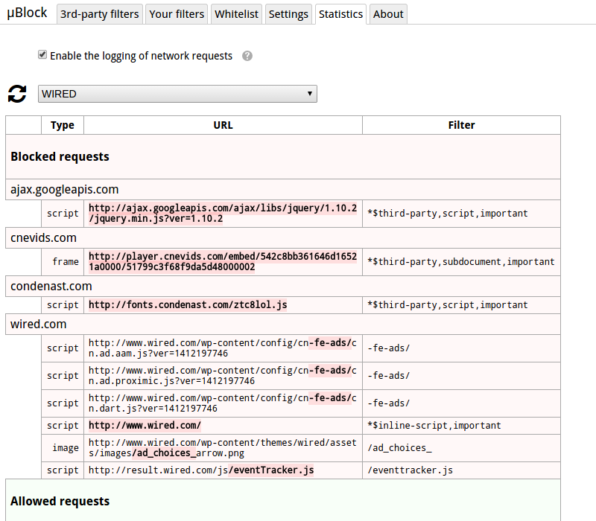Open the Your filters tab
This screenshot has height=521, width=596.
[177, 14]
